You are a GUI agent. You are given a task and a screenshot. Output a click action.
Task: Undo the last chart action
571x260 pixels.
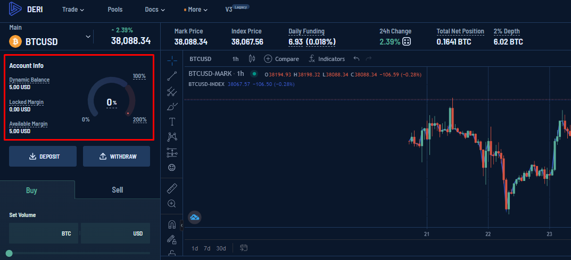click(x=356, y=59)
